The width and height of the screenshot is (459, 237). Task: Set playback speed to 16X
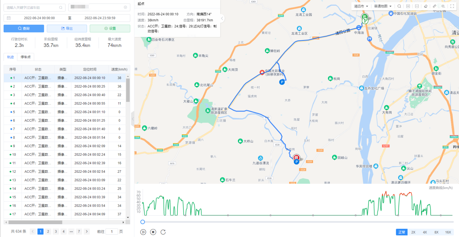pyautogui.click(x=448, y=232)
